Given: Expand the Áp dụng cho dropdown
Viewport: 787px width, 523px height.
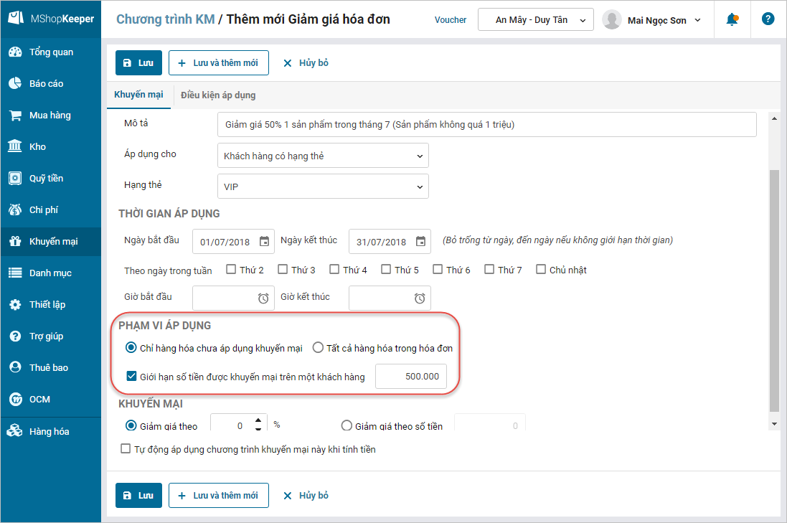Looking at the screenshot, I should tap(323, 156).
